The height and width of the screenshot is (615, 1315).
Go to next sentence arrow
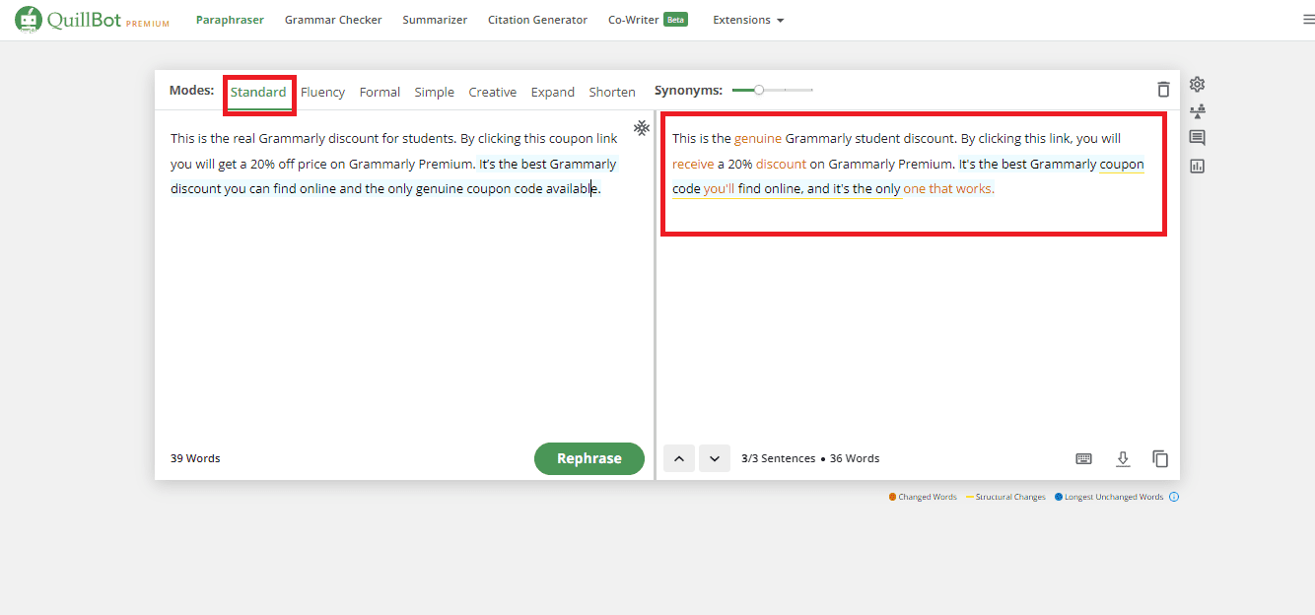[715, 458]
